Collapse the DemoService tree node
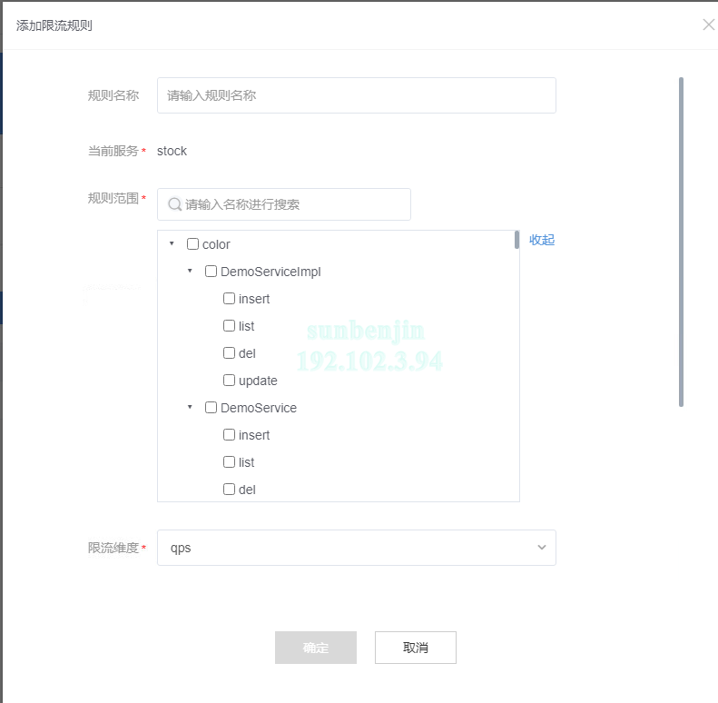718x703 pixels. [x=190, y=408]
